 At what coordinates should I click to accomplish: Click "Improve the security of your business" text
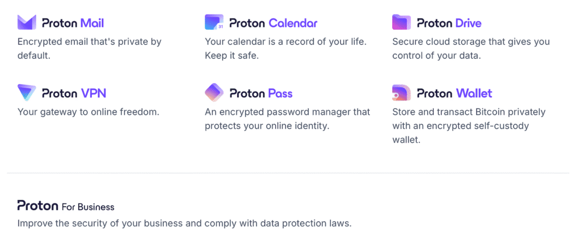pos(184,224)
